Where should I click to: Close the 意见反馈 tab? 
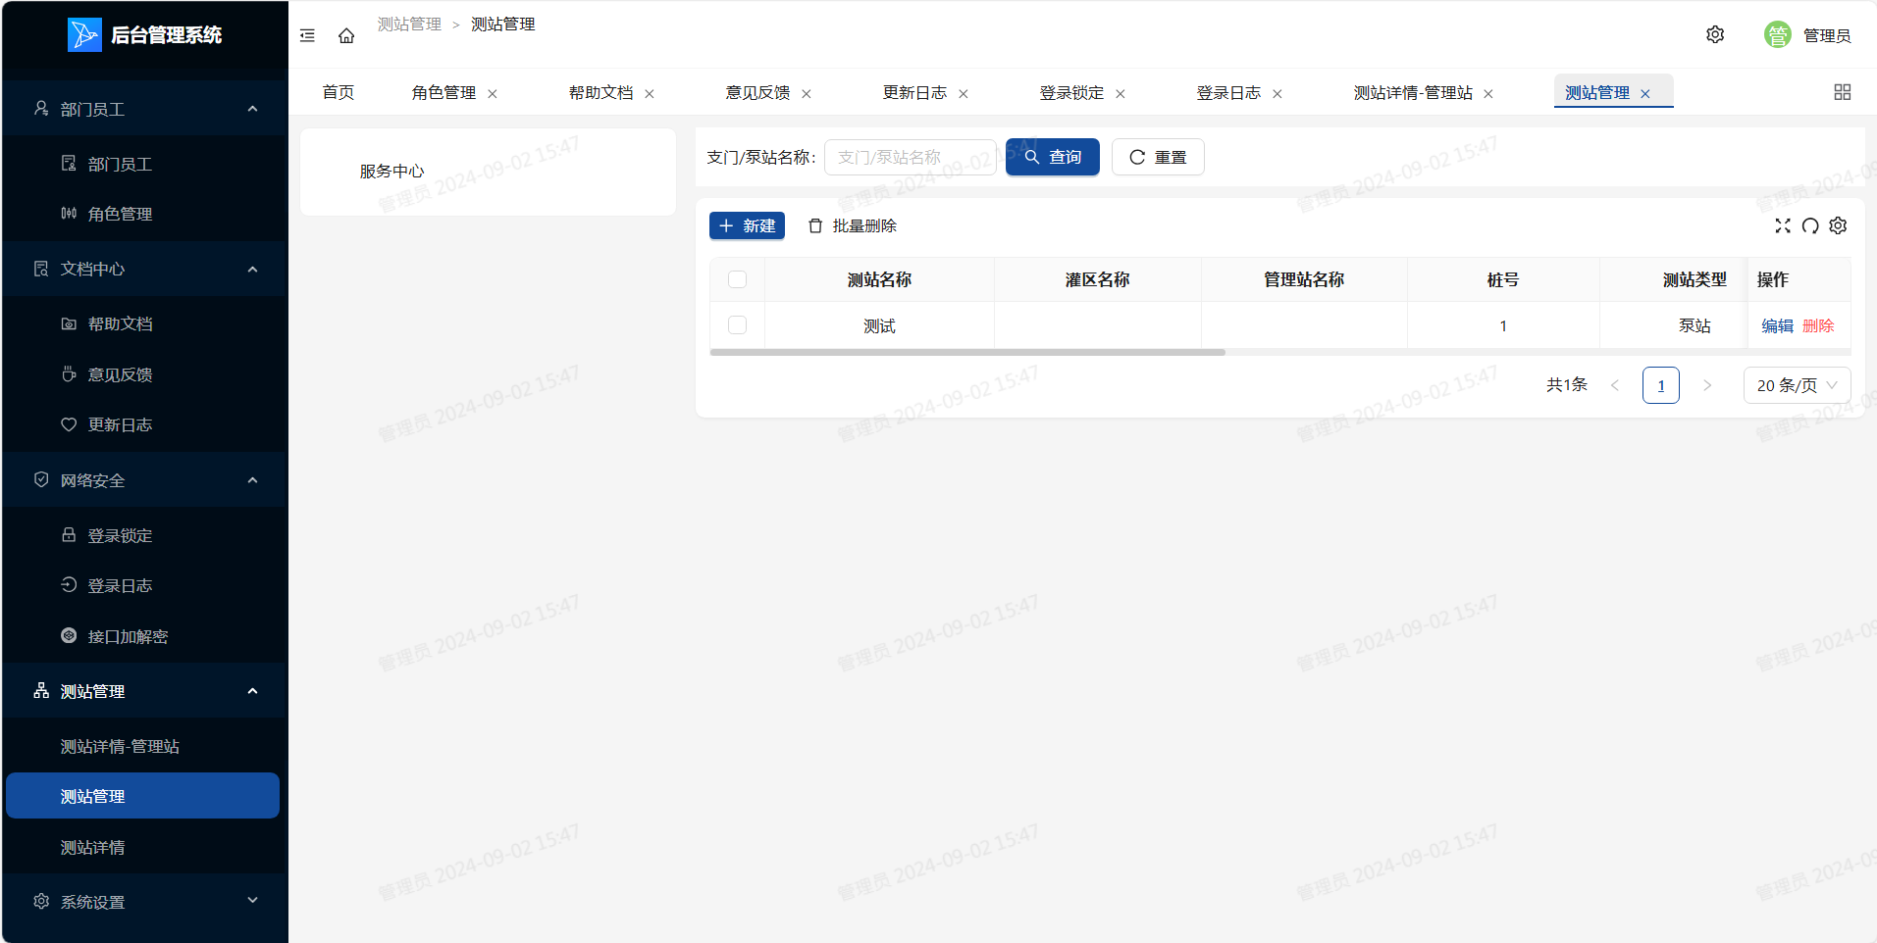coord(807,94)
